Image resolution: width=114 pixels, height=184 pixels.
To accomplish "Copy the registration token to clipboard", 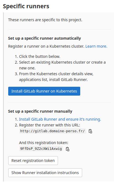I will click(x=68, y=149).
